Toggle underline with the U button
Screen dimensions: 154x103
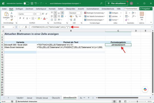pos(27,18)
